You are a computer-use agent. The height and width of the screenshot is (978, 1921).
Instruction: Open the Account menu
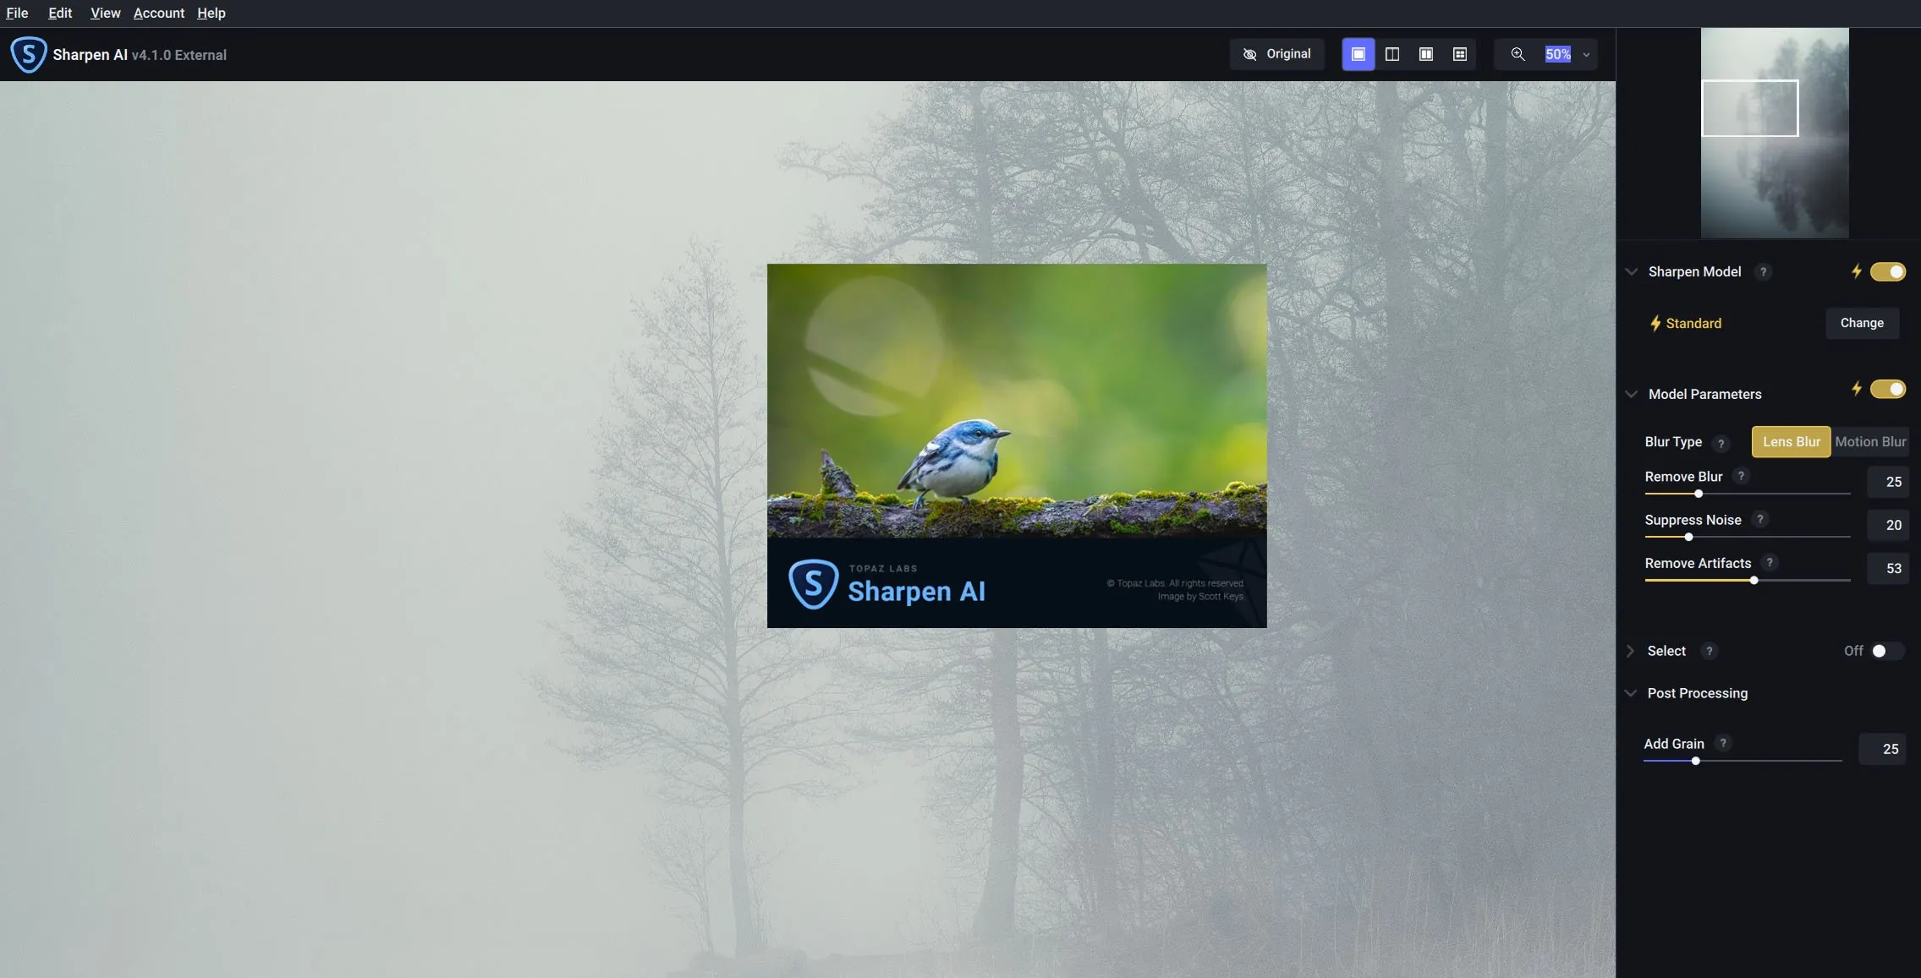(159, 13)
